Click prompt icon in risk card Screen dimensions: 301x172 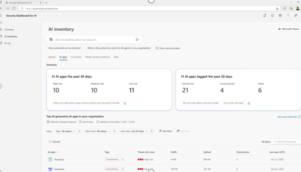(125, 103)
